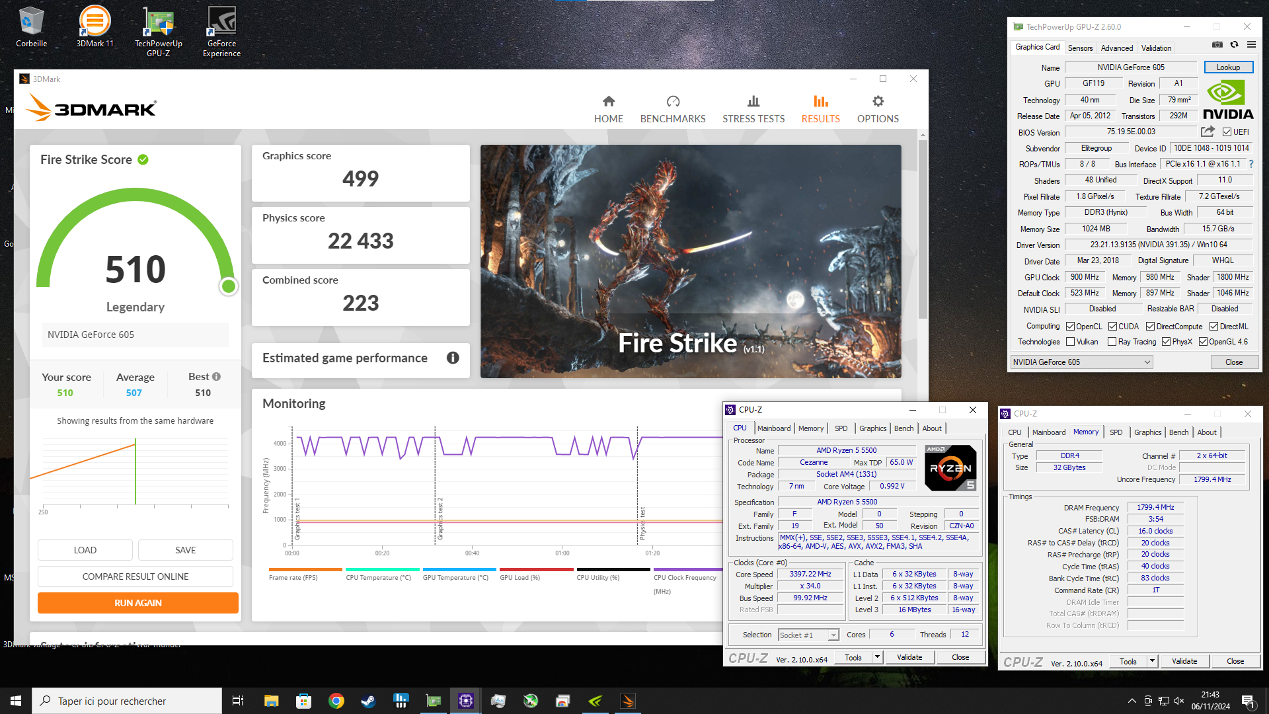This screenshot has width=1269, height=714.
Task: Open Bench tab in CPU-Z CPU window
Action: pos(904,428)
